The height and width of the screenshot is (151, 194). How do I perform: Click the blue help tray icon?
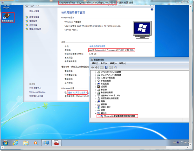[178, 142]
